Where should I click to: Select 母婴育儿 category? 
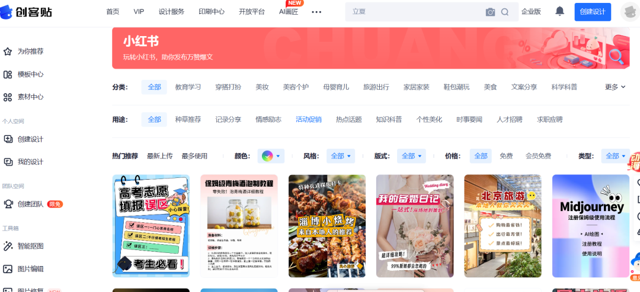(336, 87)
